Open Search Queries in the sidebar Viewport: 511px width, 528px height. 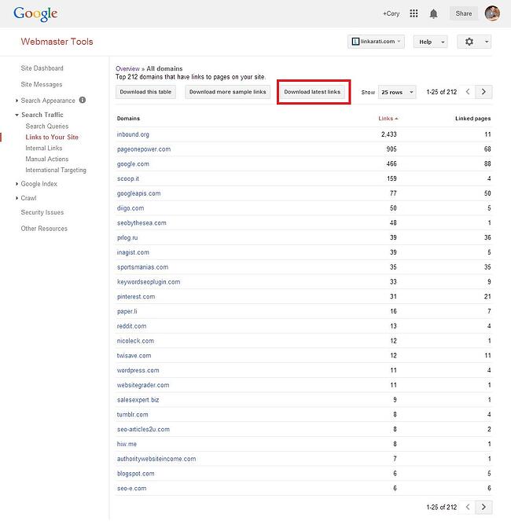coord(47,126)
